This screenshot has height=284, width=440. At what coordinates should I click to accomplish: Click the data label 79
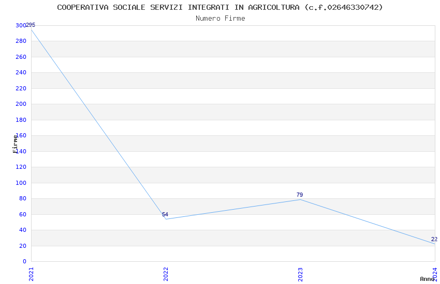300,195
